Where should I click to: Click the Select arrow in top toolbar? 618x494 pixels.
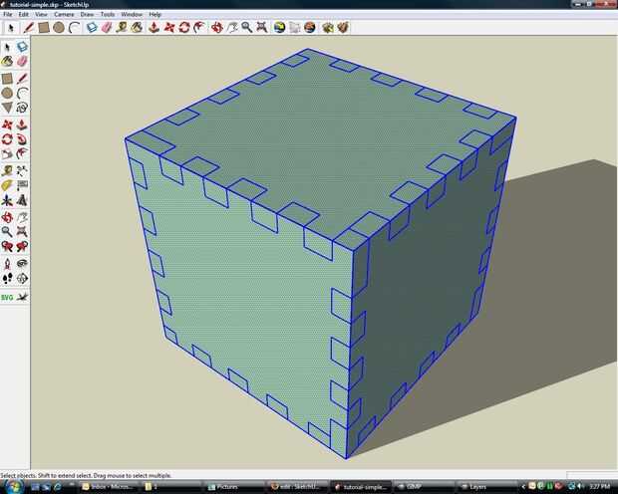tap(11, 28)
